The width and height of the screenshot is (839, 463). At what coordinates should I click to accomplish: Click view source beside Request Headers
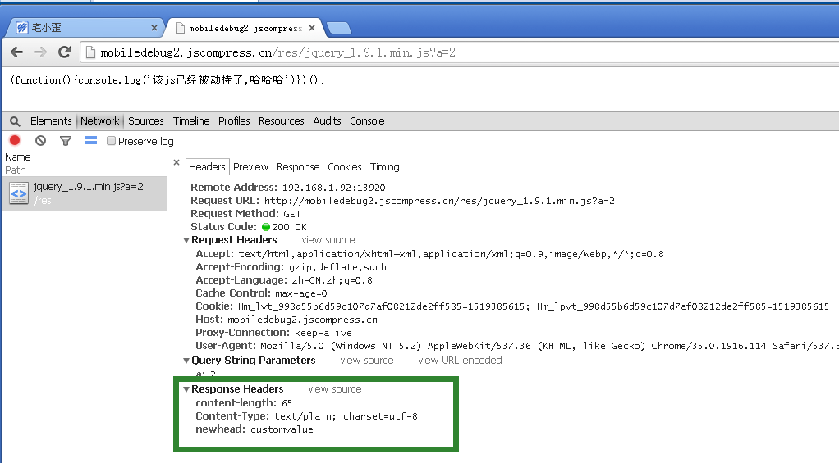(x=328, y=240)
